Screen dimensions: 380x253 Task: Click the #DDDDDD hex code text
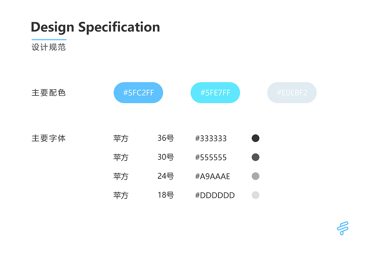point(215,195)
